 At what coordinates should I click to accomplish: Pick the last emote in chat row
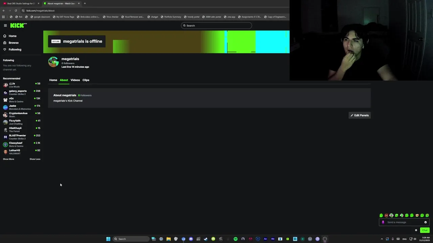(427, 215)
